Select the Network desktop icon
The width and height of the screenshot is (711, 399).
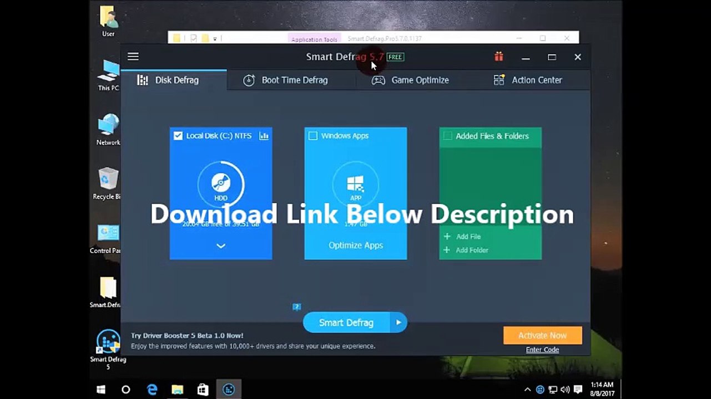point(108,130)
